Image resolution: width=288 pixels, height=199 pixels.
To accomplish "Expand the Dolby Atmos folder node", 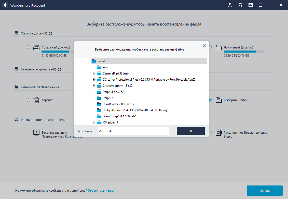I will 94,110.
